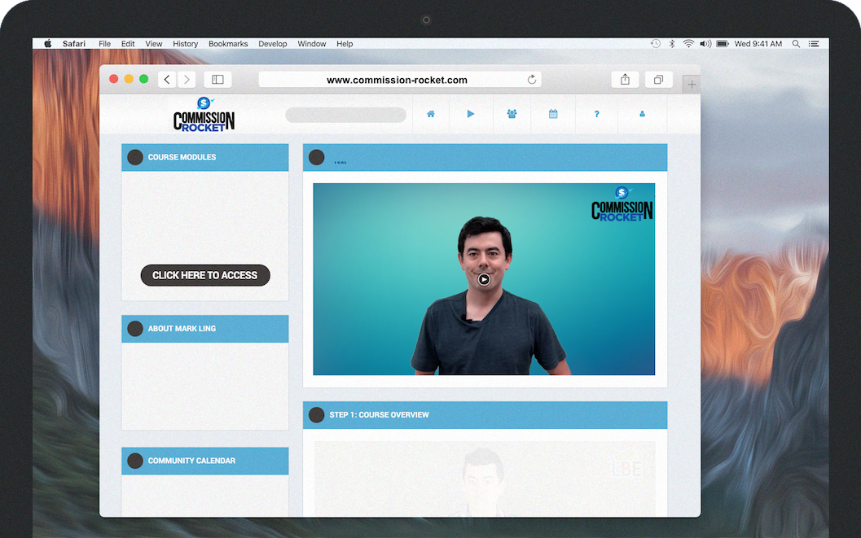Click the circle icon in the video panel header
Image resolution: width=861 pixels, height=538 pixels.
316,157
